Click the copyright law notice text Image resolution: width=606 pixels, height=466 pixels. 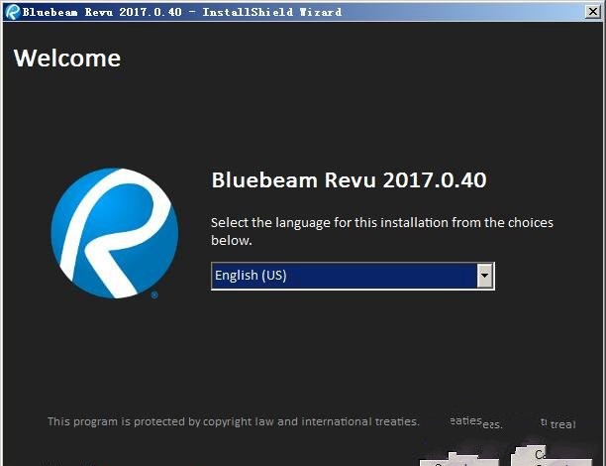point(234,421)
